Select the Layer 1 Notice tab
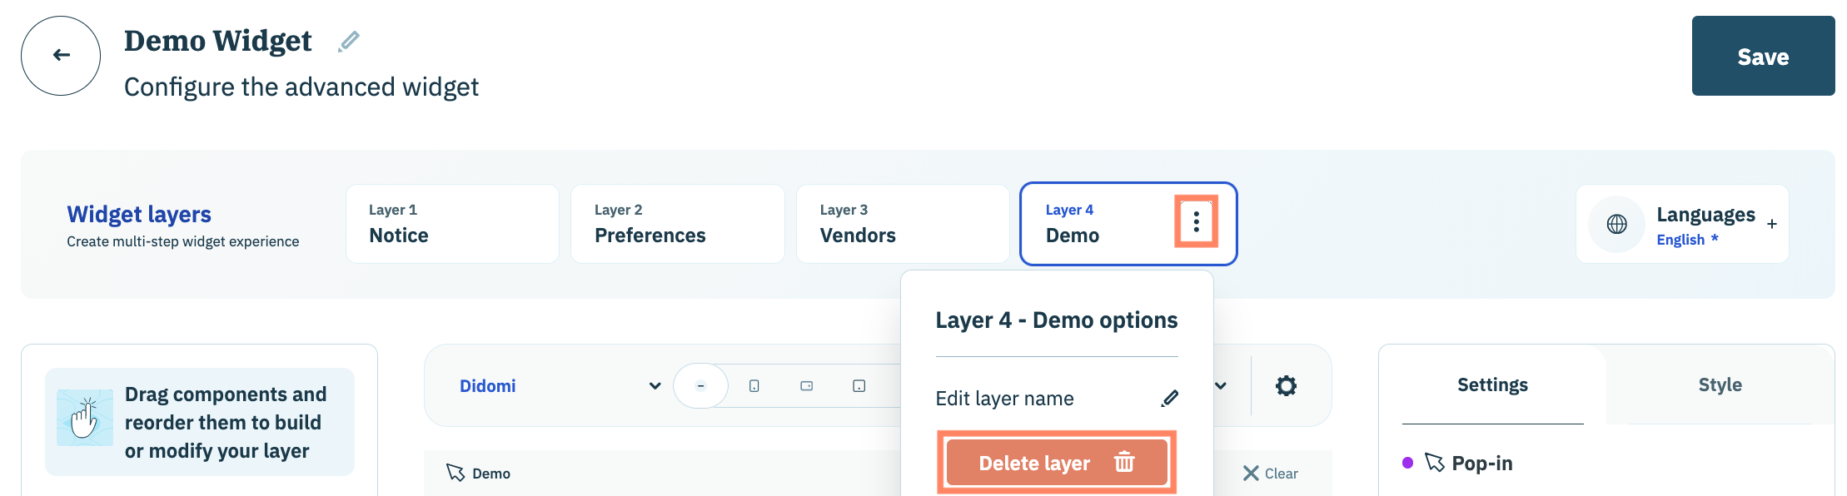Image resolution: width=1847 pixels, height=496 pixels. [452, 224]
